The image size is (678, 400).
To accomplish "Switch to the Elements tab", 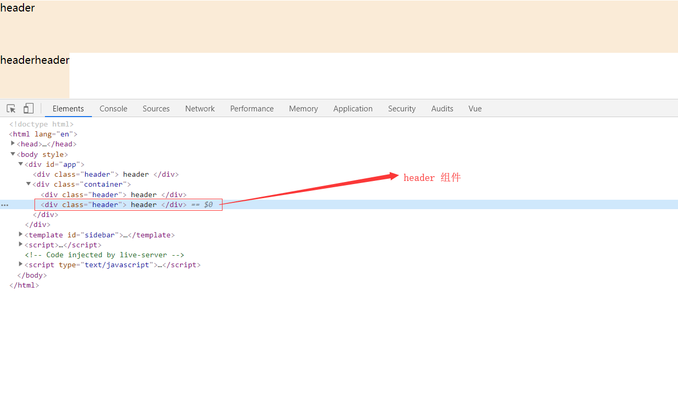I will 68,108.
